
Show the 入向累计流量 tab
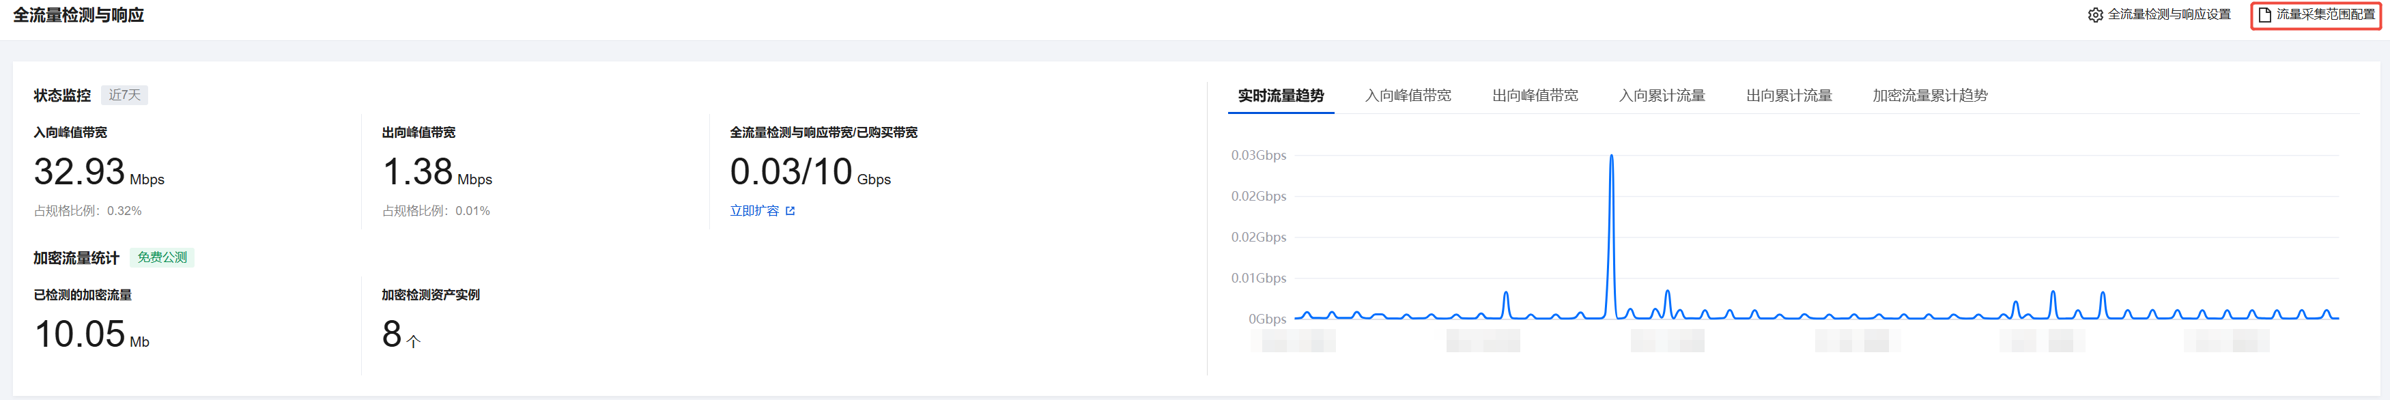1662,96
